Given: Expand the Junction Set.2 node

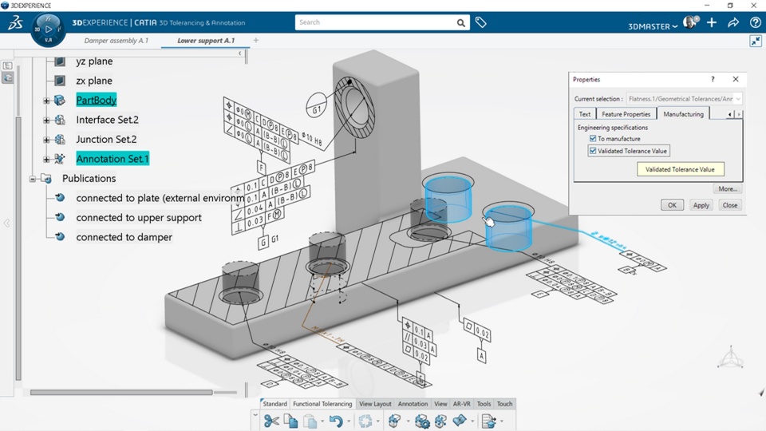Looking at the screenshot, I should [46, 140].
